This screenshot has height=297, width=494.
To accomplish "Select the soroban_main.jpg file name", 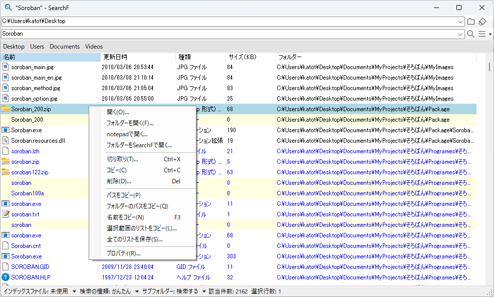I will [33, 67].
